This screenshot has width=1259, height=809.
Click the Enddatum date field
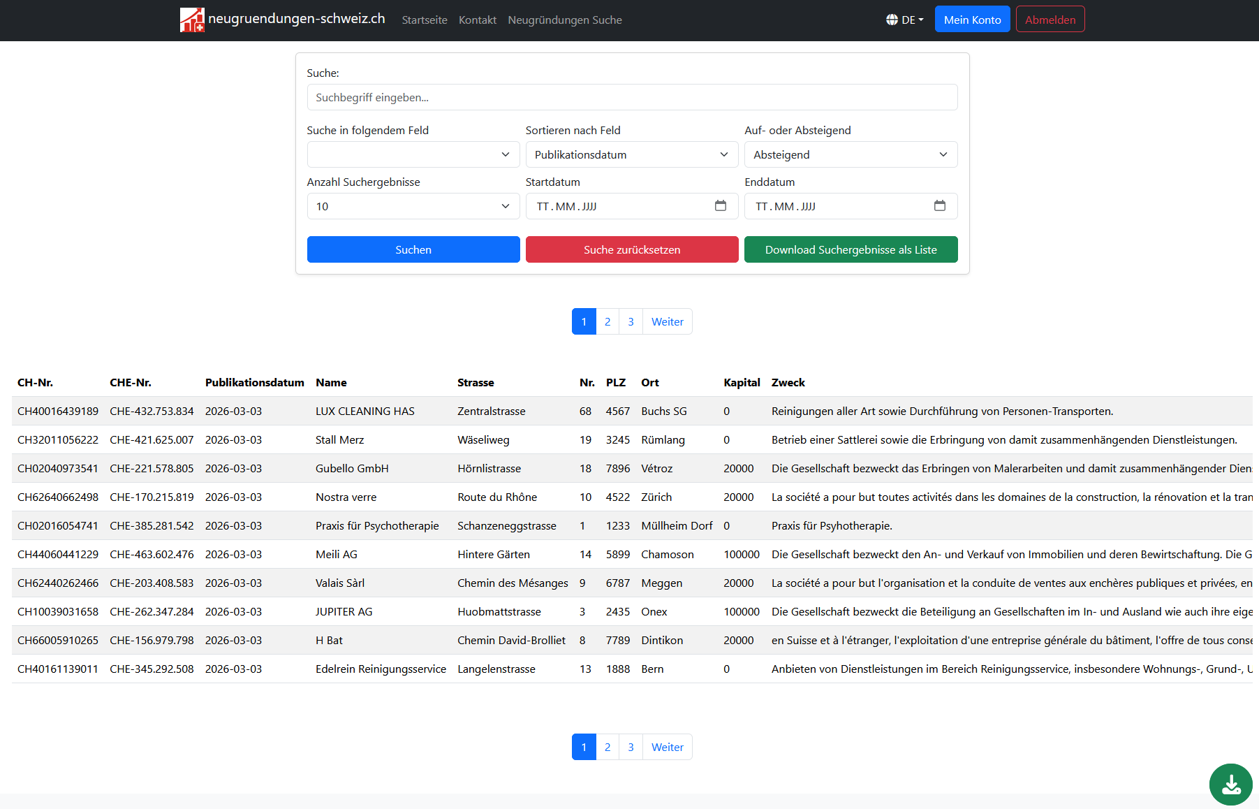851,206
